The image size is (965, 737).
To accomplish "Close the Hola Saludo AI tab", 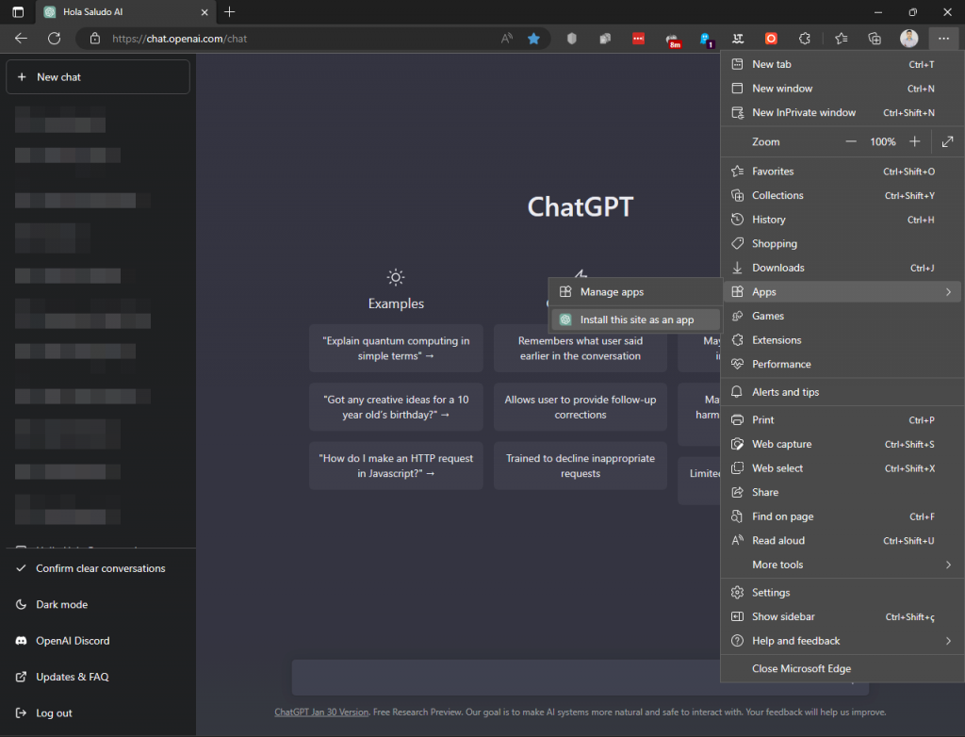I will point(204,11).
